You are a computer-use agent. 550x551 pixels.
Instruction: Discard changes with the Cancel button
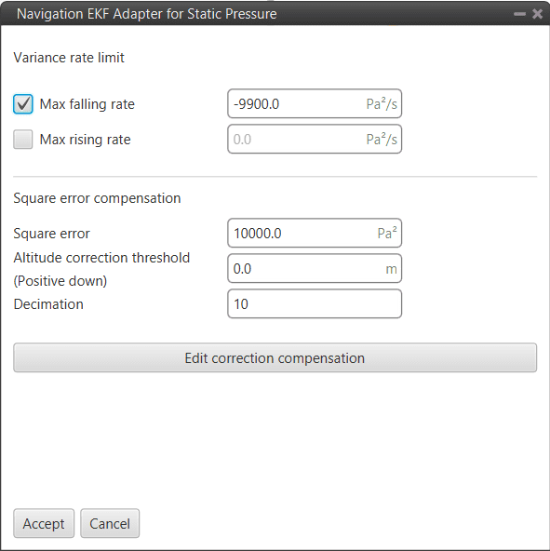(110, 524)
